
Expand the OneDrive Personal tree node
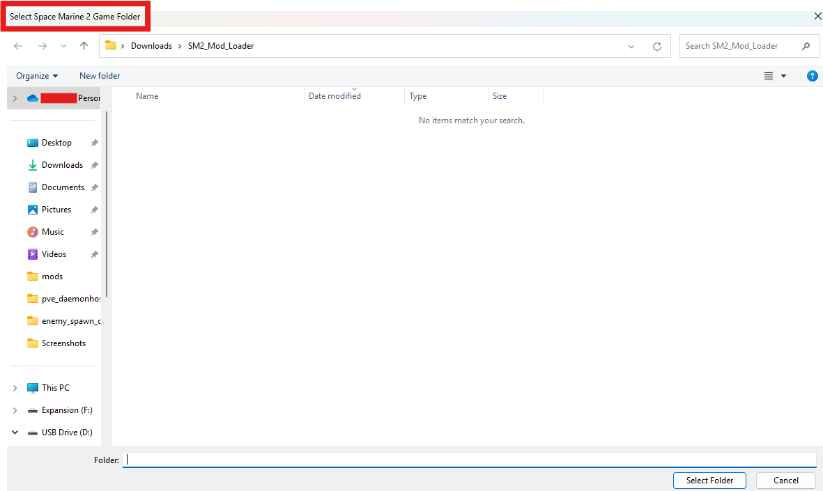15,98
